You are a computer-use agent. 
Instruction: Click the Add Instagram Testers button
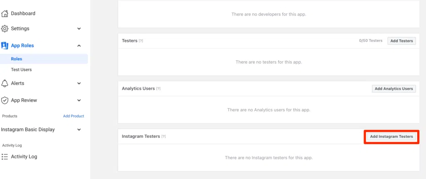[x=391, y=137]
